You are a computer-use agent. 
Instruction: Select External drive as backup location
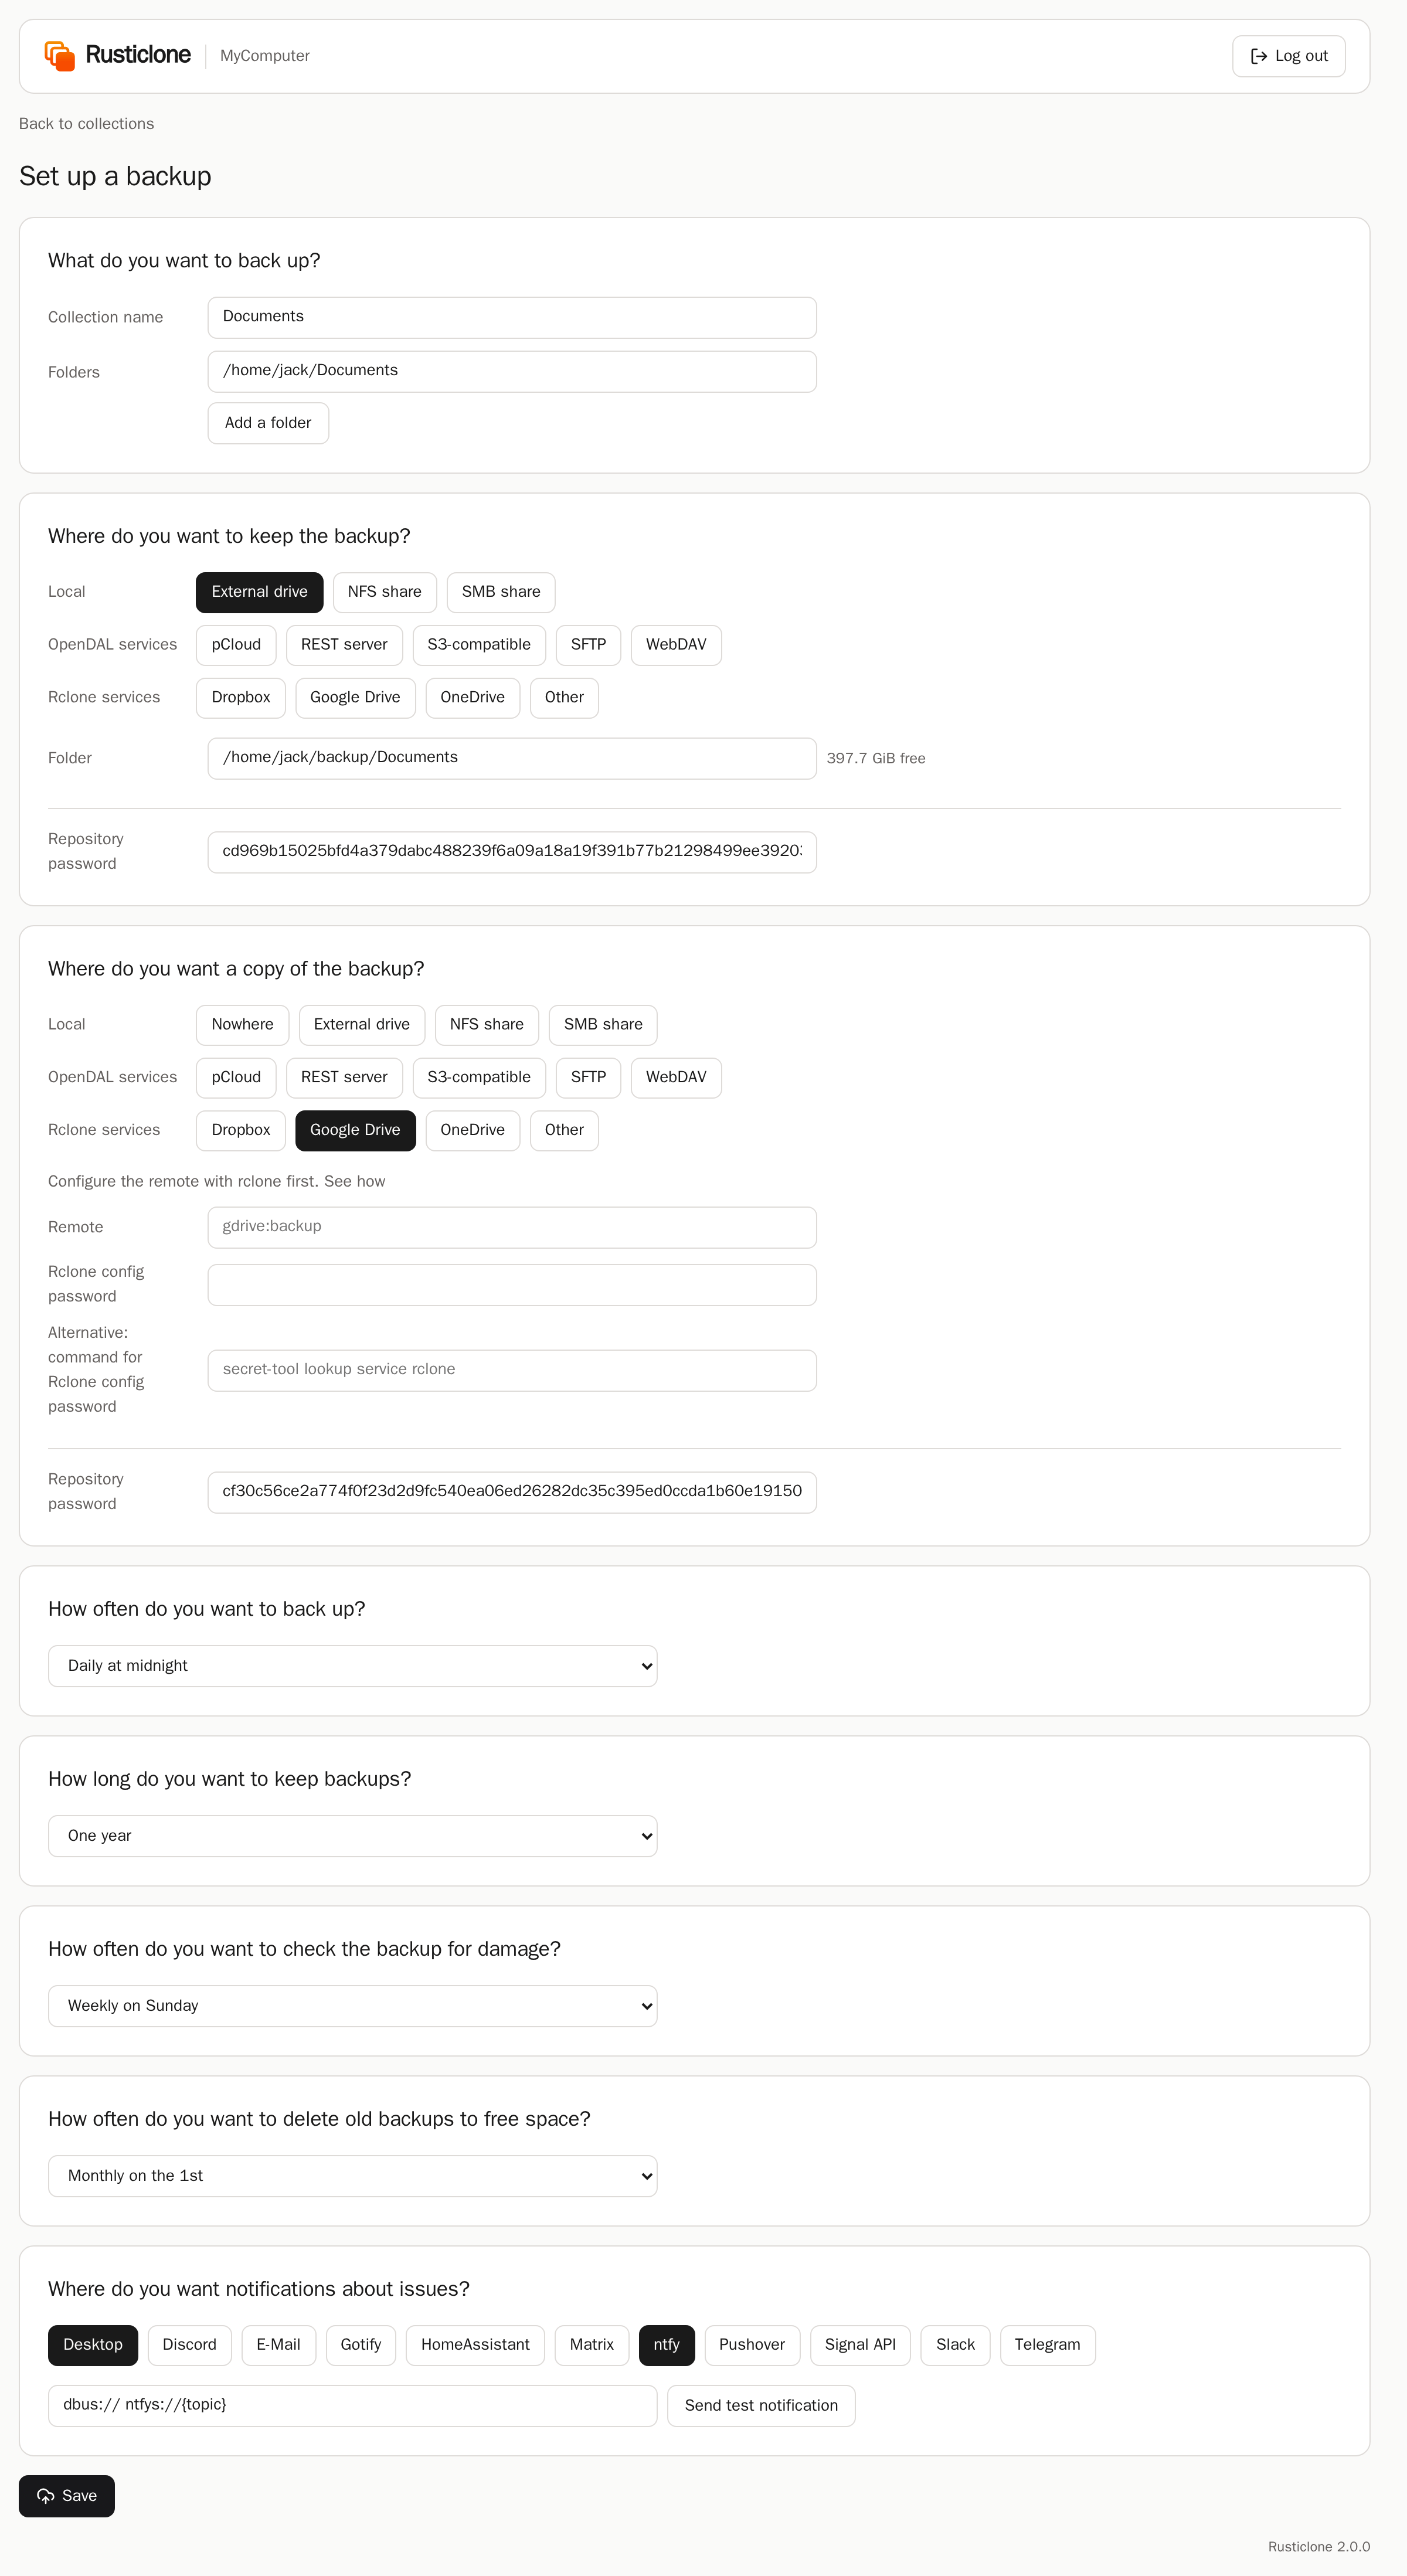coord(259,592)
